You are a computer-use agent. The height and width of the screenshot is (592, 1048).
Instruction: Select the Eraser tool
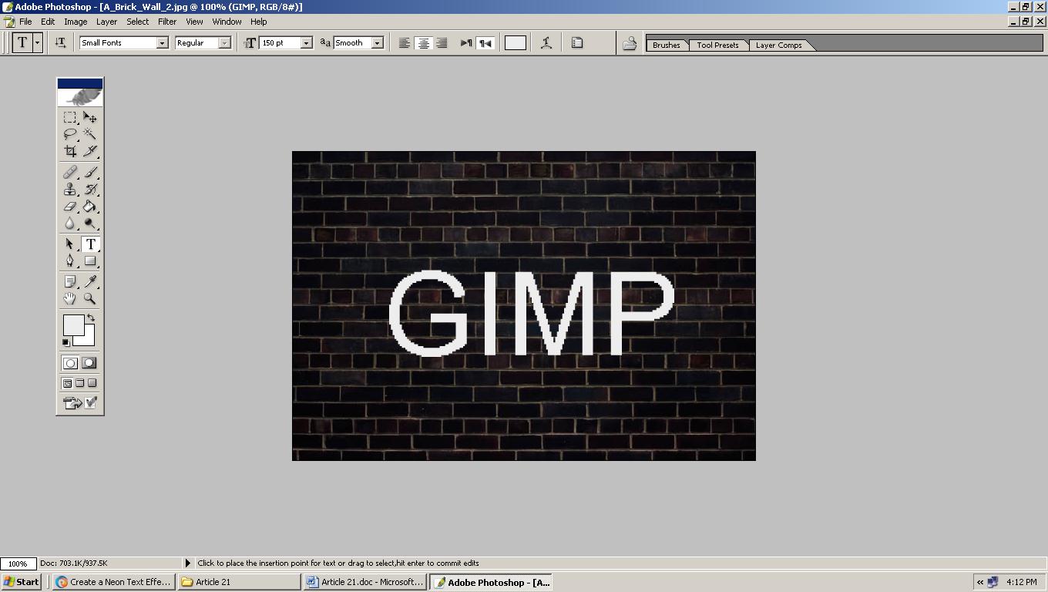(70, 207)
